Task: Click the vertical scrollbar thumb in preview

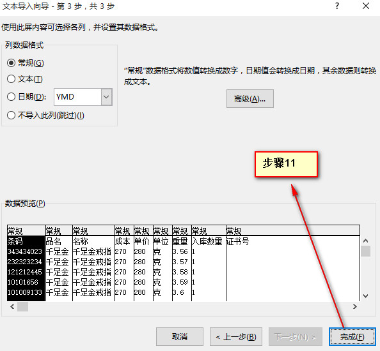Action: click(365, 251)
